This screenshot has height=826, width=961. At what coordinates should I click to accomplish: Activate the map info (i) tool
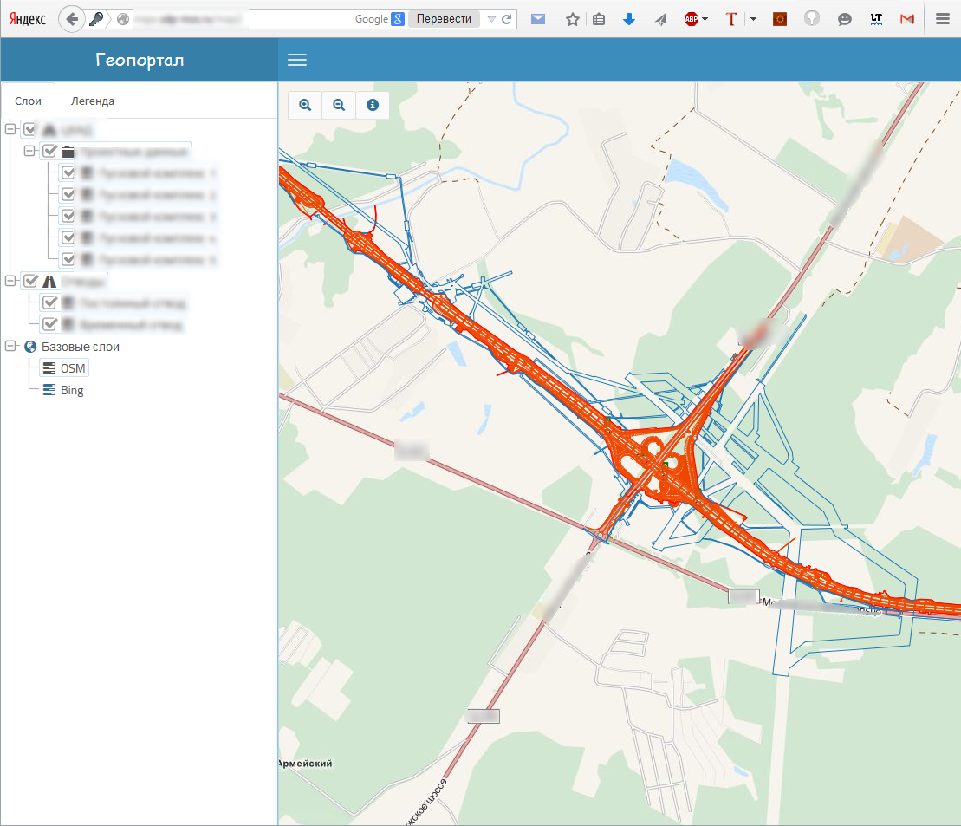pos(372,105)
